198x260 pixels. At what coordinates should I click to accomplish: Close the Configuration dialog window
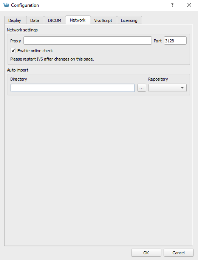[189, 5]
